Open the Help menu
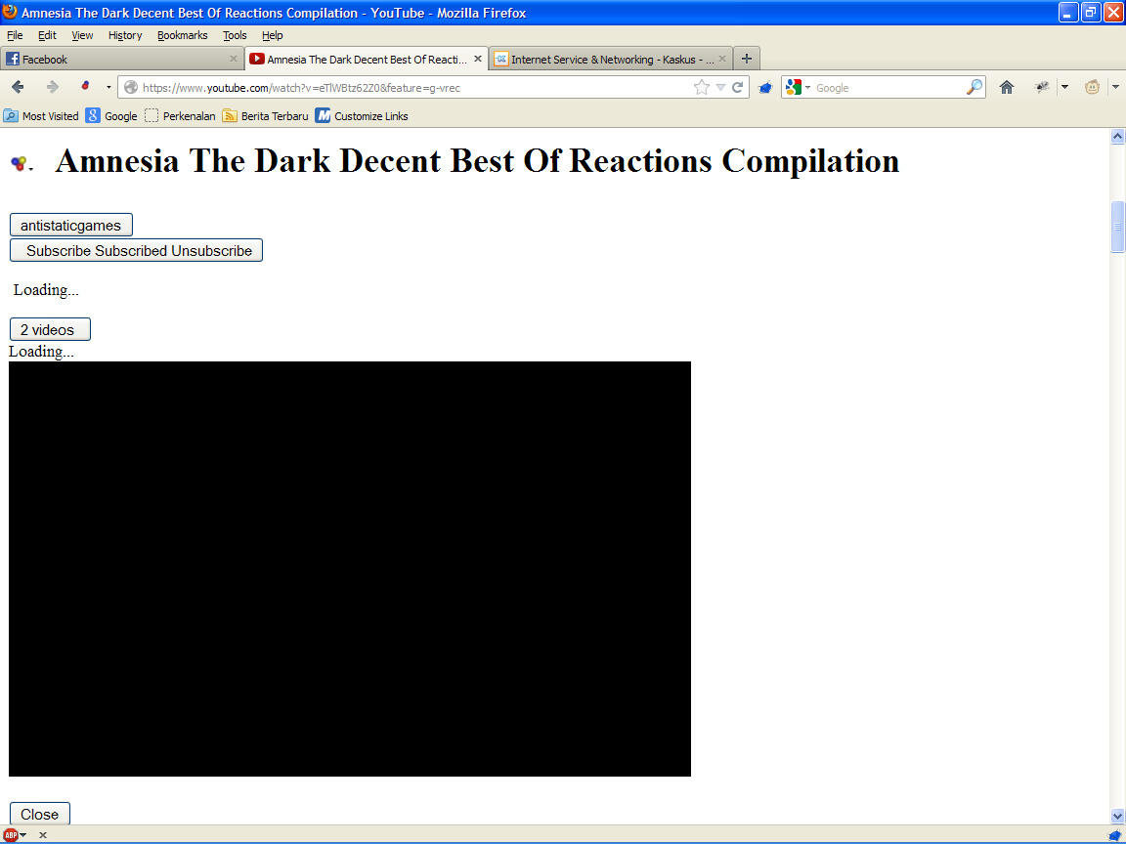1126x844 pixels. 272,35
